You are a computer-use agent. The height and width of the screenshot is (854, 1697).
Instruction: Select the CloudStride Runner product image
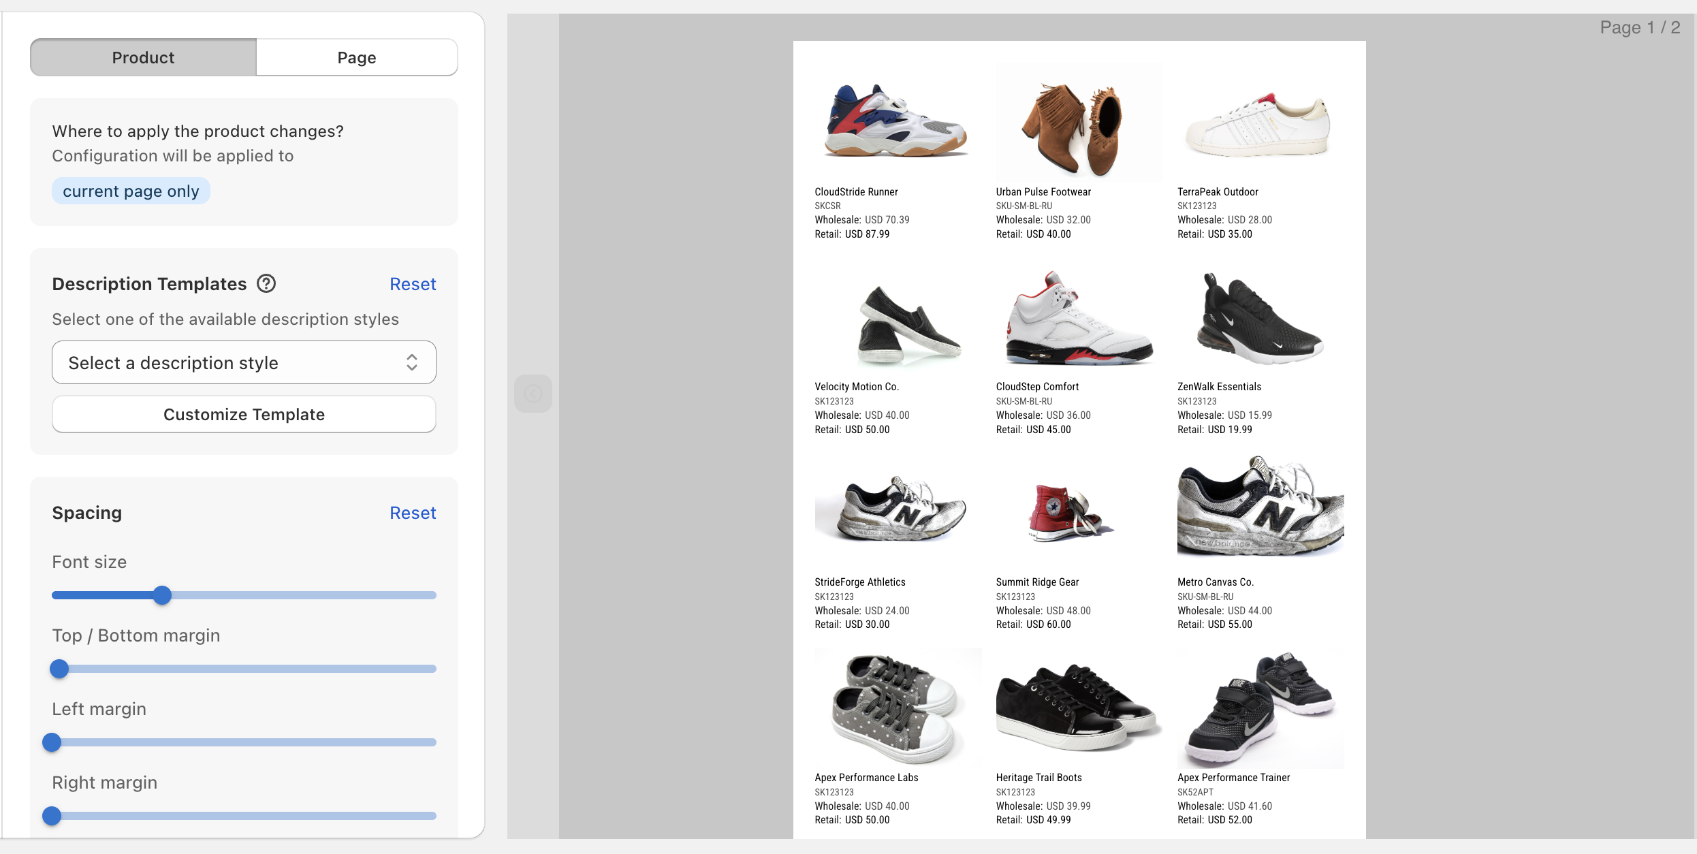895,121
